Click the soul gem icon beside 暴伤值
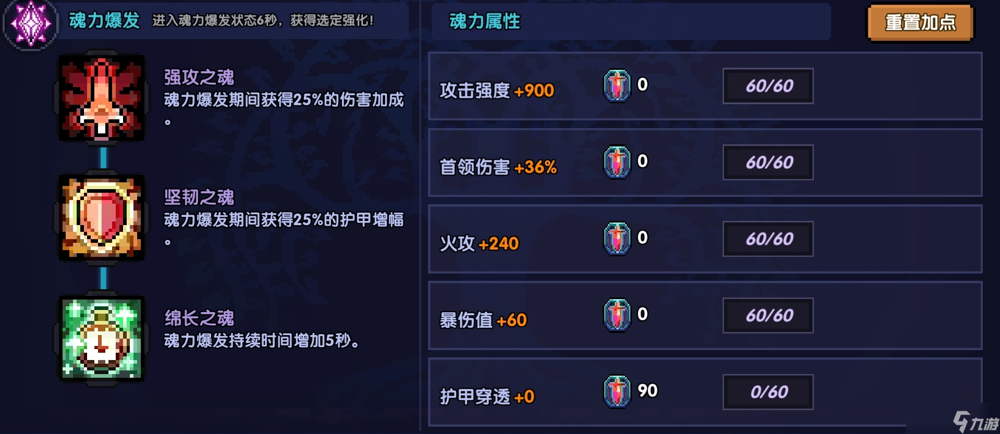Screen dimensions: 1000x434 tap(618, 314)
